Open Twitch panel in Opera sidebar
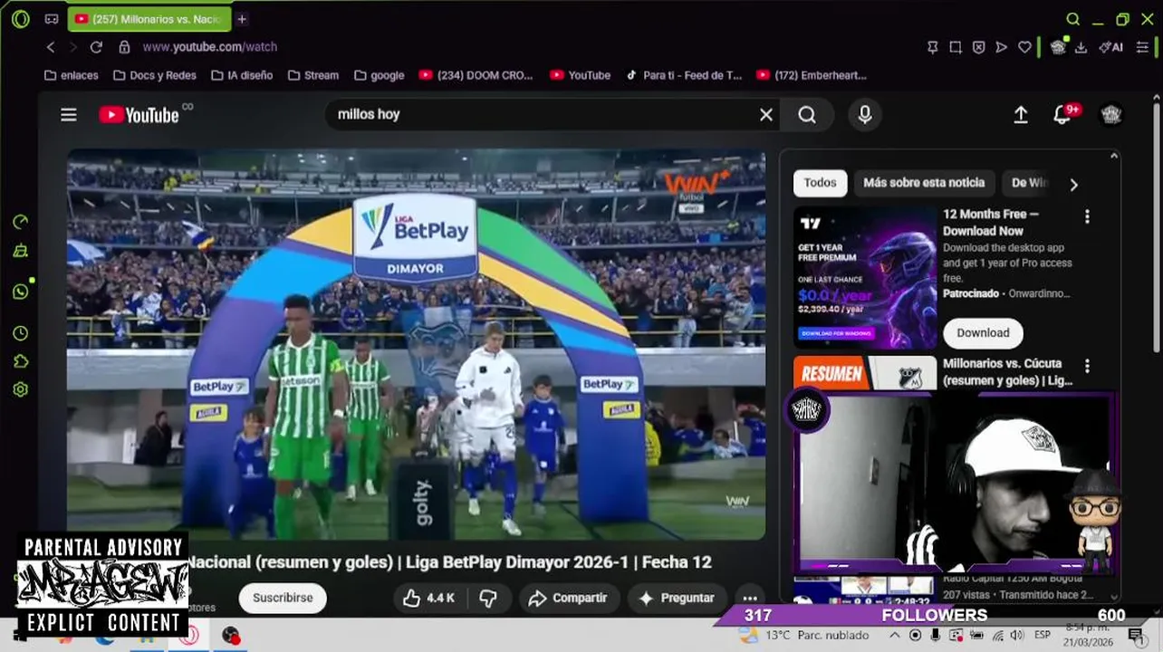 [21, 252]
